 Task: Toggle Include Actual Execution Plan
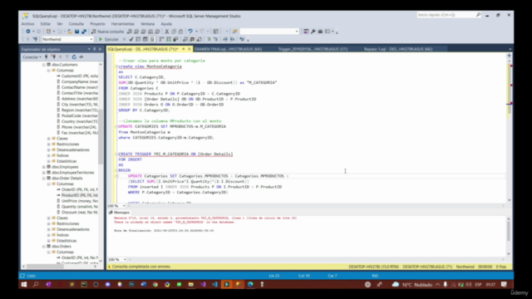tap(161, 39)
